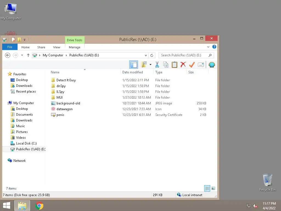
Task: Switch to the View ribbon tab
Action: click(x=57, y=47)
